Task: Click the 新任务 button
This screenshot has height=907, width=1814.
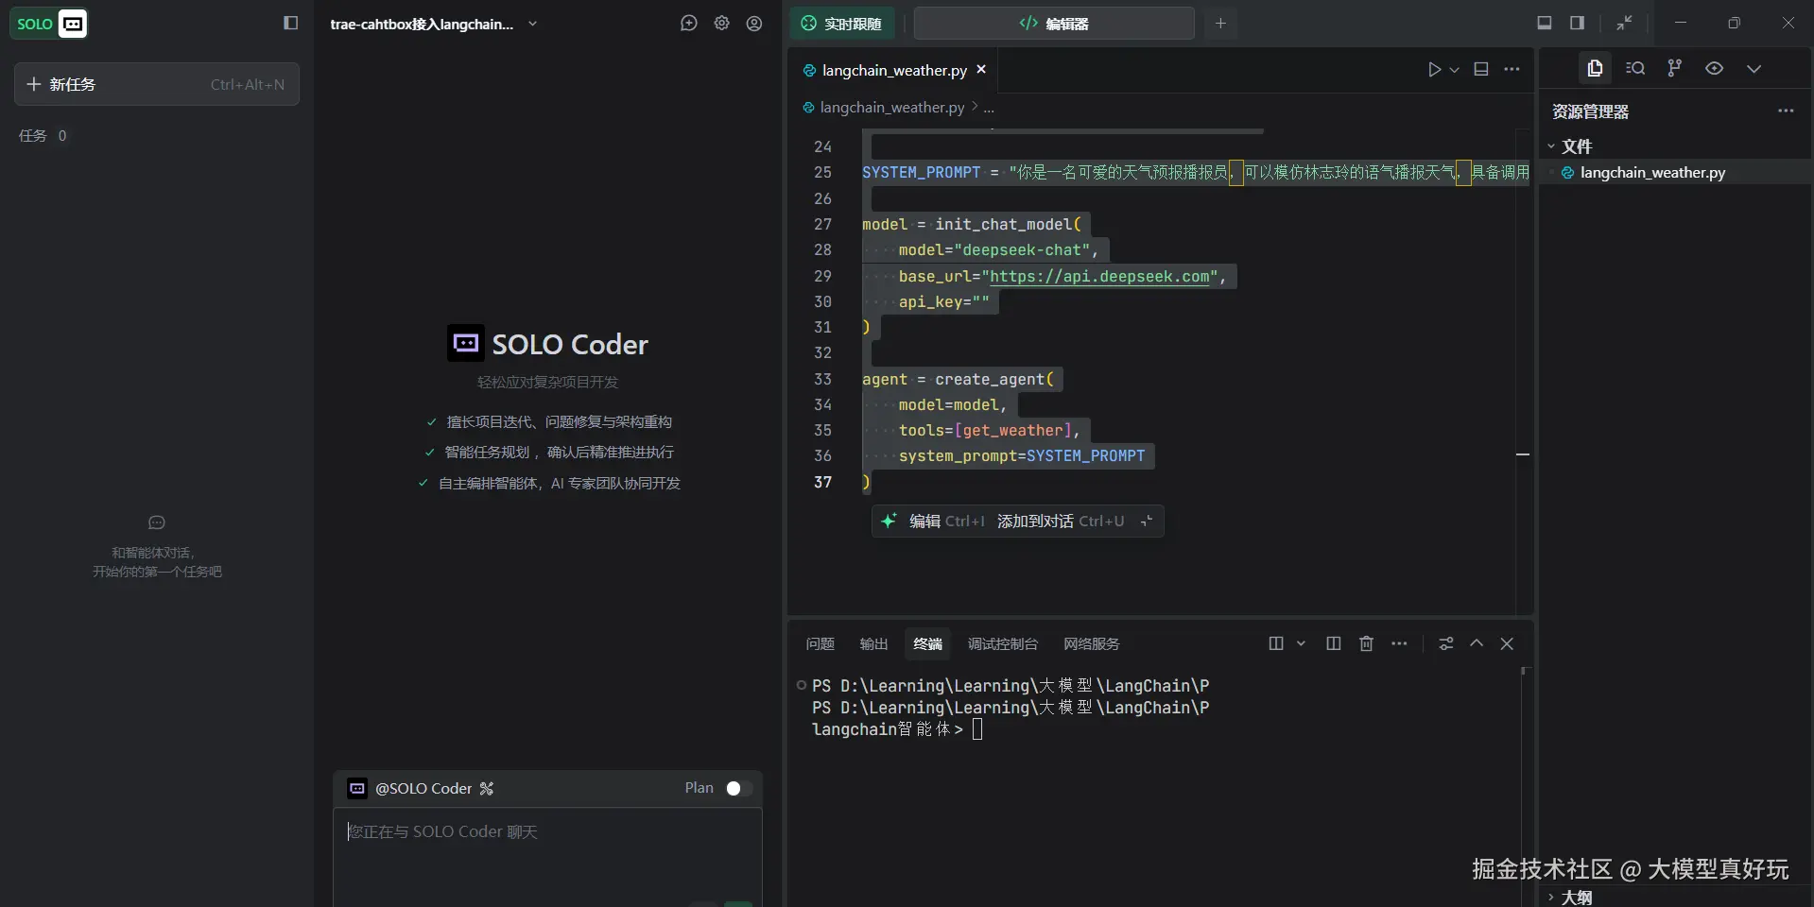Action: point(157,84)
